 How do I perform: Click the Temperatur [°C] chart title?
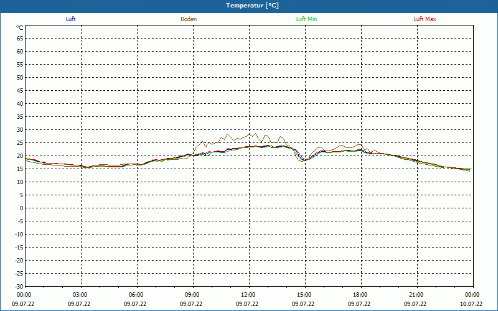pos(253,6)
